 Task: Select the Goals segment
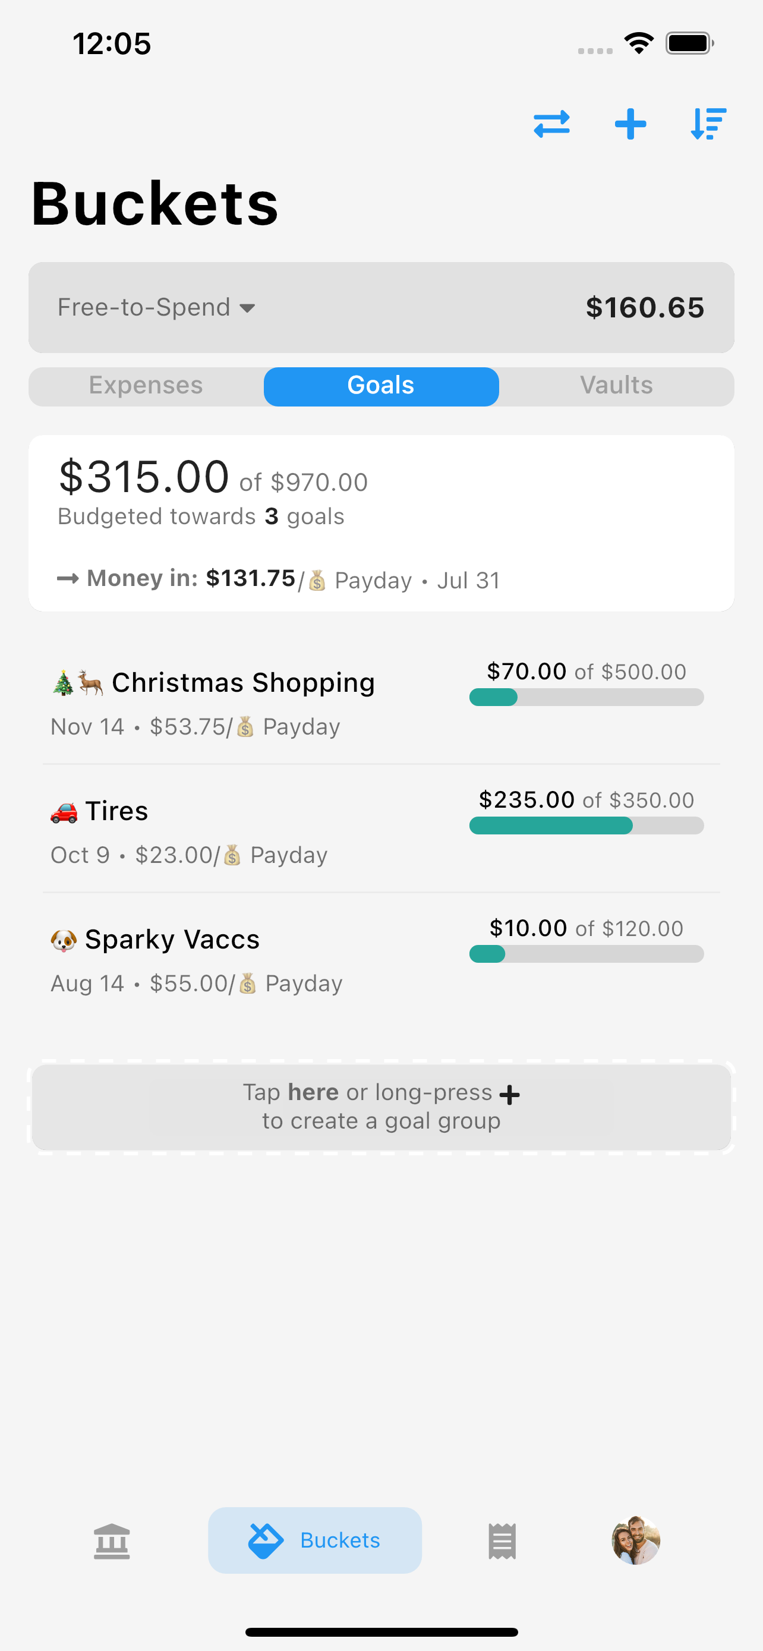point(381,386)
